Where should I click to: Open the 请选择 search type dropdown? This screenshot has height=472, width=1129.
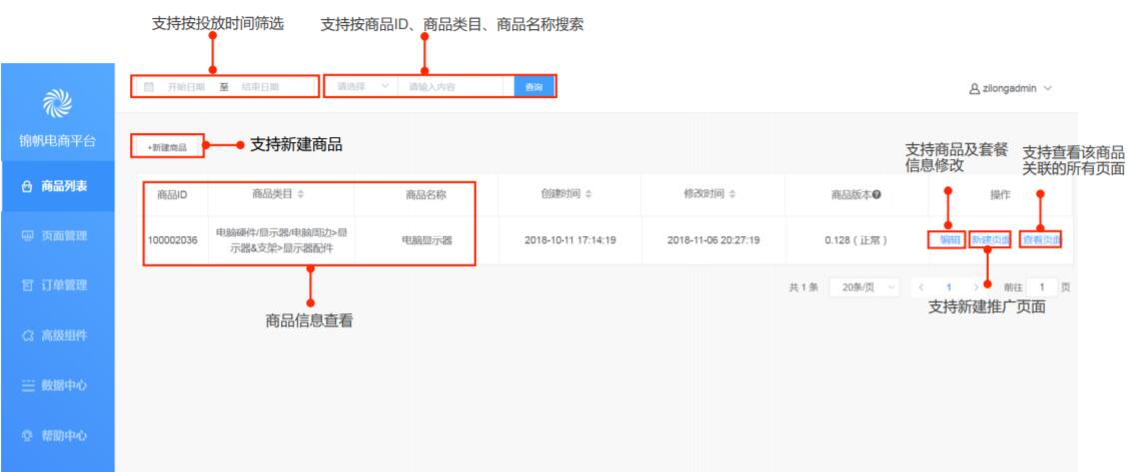pos(359,87)
